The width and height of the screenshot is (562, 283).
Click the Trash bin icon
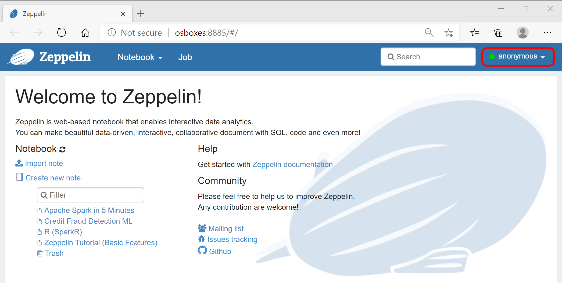point(40,253)
